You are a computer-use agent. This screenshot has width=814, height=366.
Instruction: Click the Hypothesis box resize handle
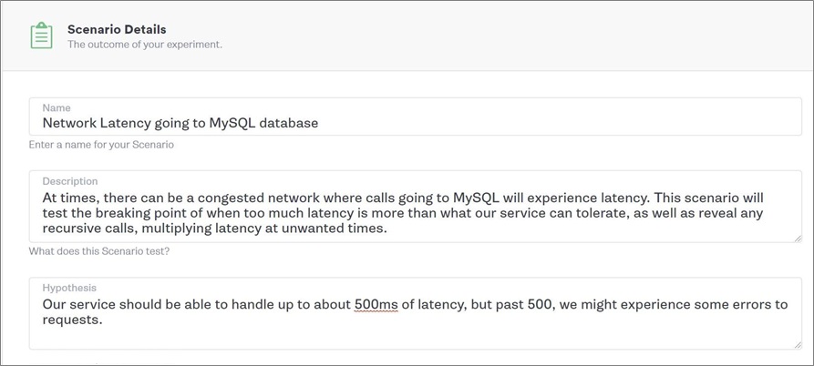tap(798, 345)
